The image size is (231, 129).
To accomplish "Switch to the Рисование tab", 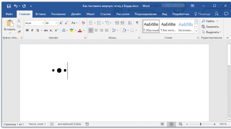I will tap(58, 14).
